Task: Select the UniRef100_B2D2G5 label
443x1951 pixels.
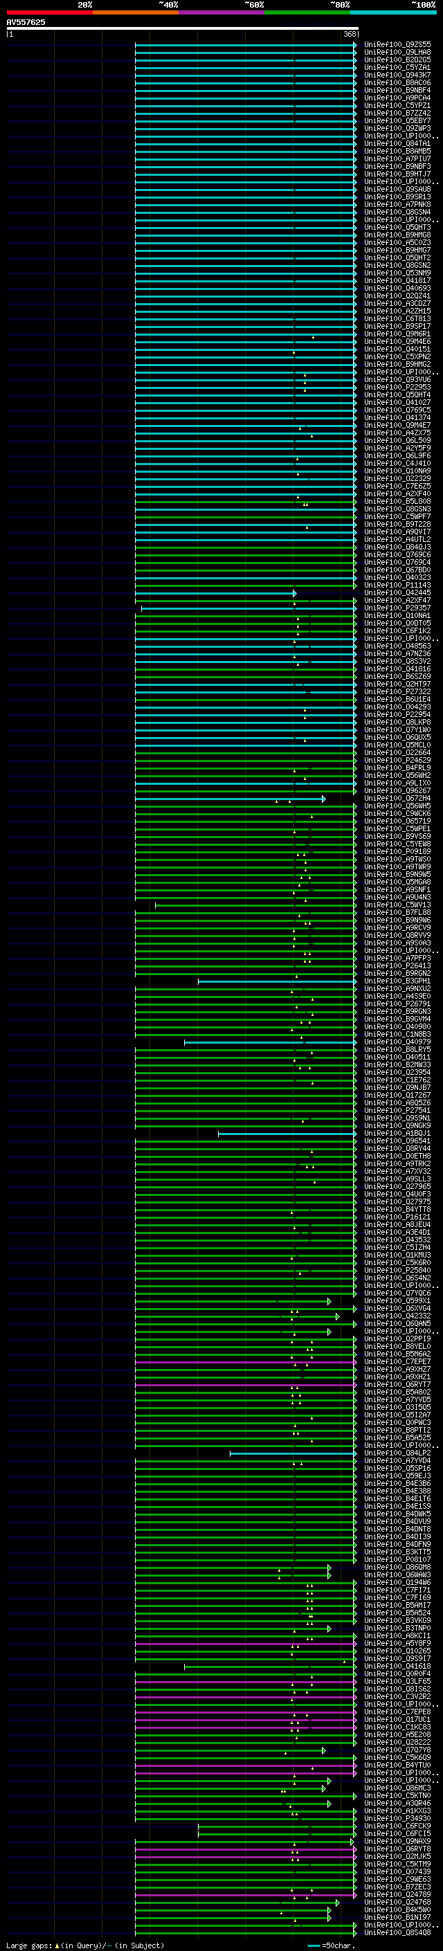Action: click(x=397, y=60)
